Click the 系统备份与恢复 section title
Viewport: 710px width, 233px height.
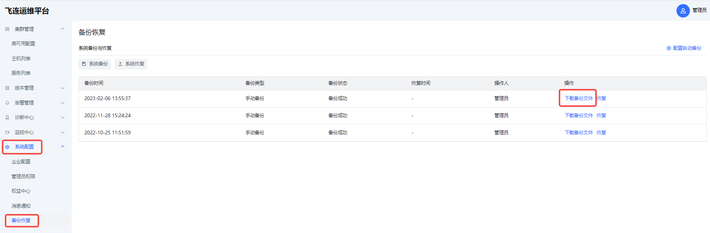click(x=95, y=48)
